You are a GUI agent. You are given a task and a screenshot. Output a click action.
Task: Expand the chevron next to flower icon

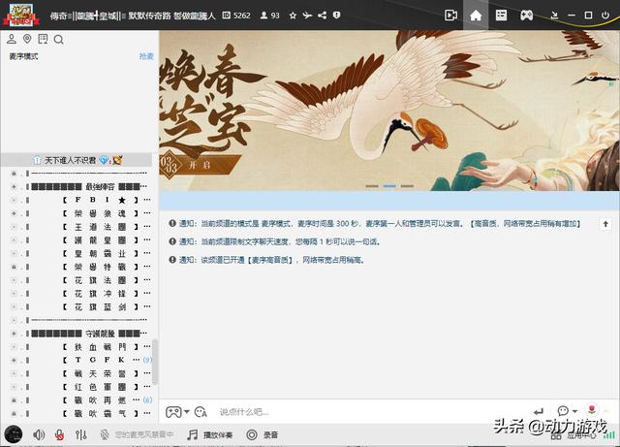(606, 410)
